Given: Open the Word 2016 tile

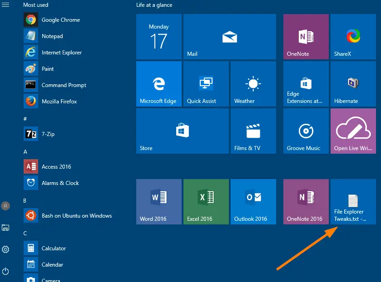Looking at the screenshot, I should [x=158, y=202].
